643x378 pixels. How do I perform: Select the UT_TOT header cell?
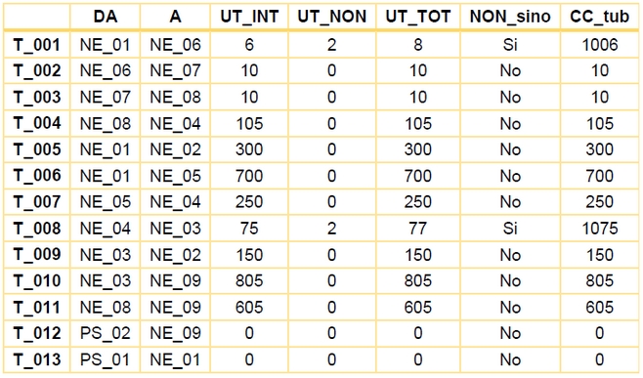pyautogui.click(x=418, y=17)
